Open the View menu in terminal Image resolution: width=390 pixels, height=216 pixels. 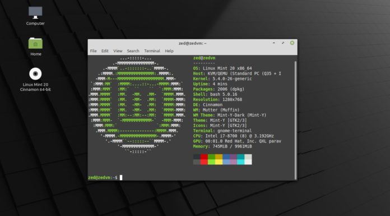(x=118, y=51)
